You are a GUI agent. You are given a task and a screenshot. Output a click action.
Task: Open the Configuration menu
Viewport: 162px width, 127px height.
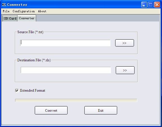24,11
